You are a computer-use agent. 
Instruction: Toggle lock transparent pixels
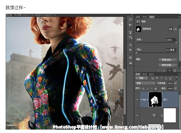click(x=143, y=89)
